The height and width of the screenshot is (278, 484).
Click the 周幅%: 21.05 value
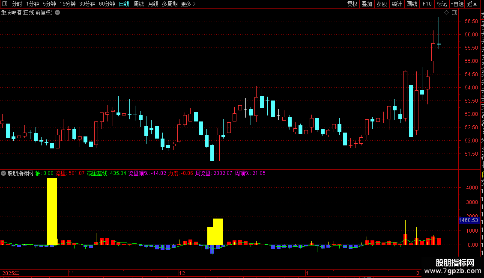click(x=250, y=173)
